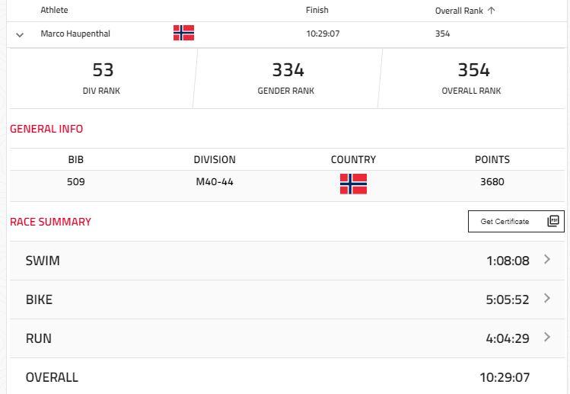The width and height of the screenshot is (570, 394).
Task: Click the PDF certificate icon
Action: [553, 221]
